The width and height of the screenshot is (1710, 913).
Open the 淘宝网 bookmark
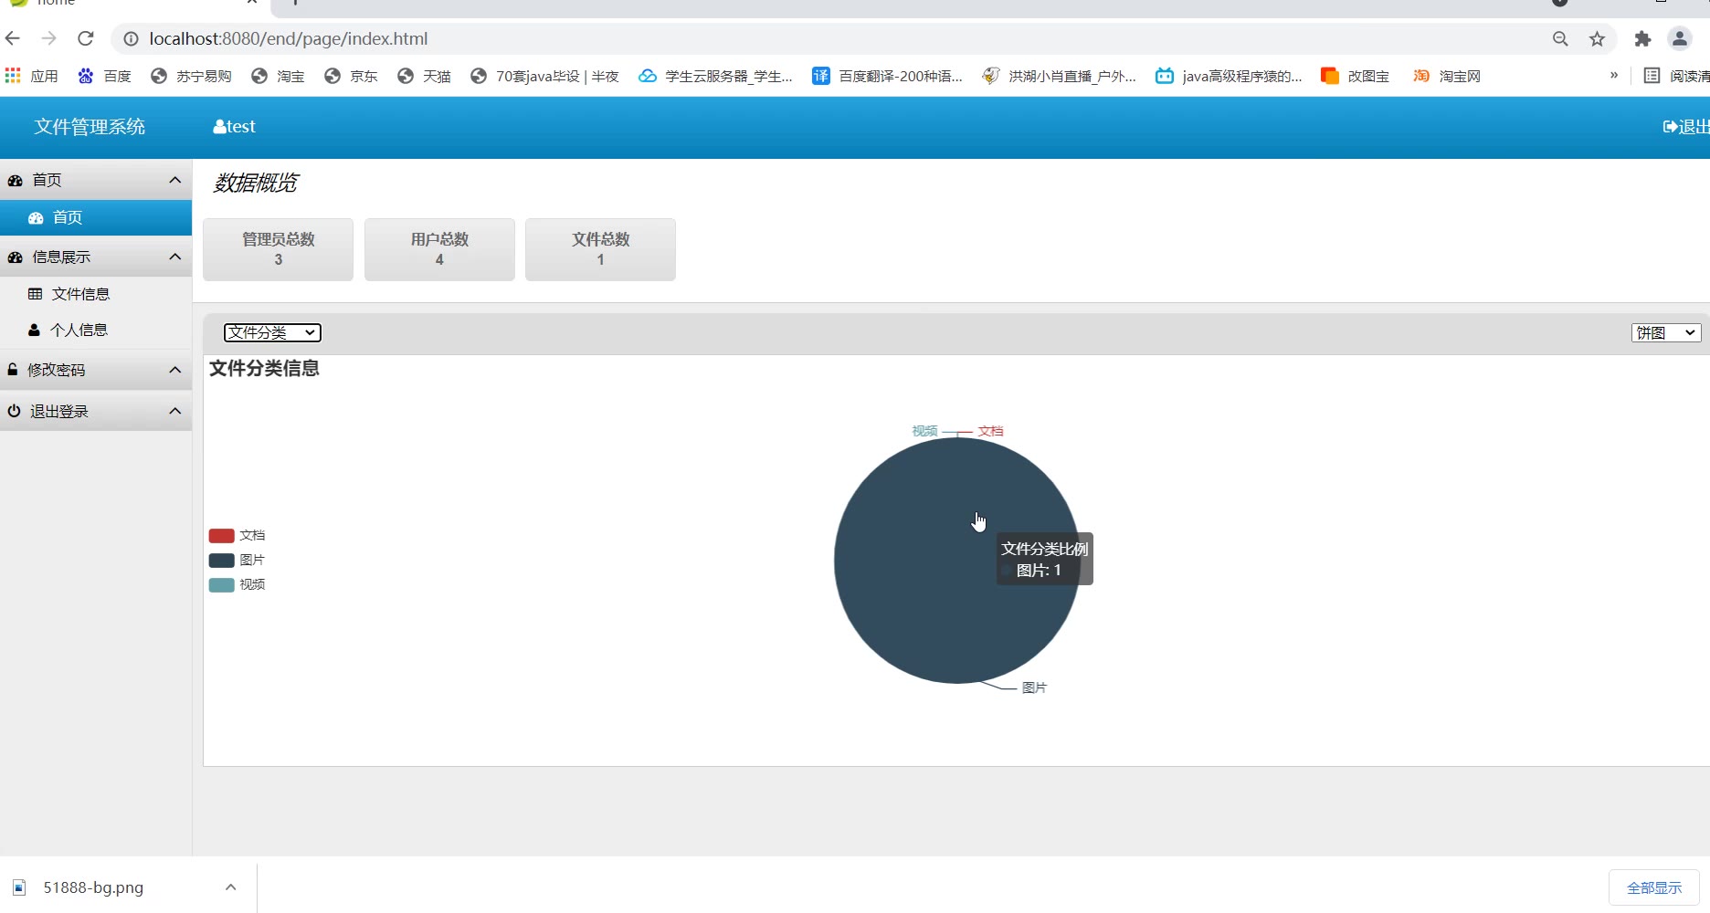click(x=1446, y=76)
